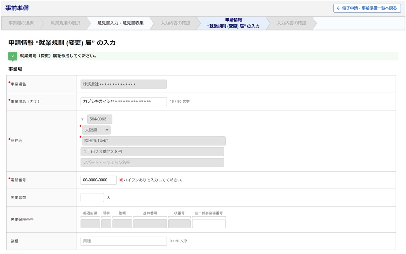The image size is (406, 254).
Task: Click the 事業場名 text field
Action: coord(123,84)
